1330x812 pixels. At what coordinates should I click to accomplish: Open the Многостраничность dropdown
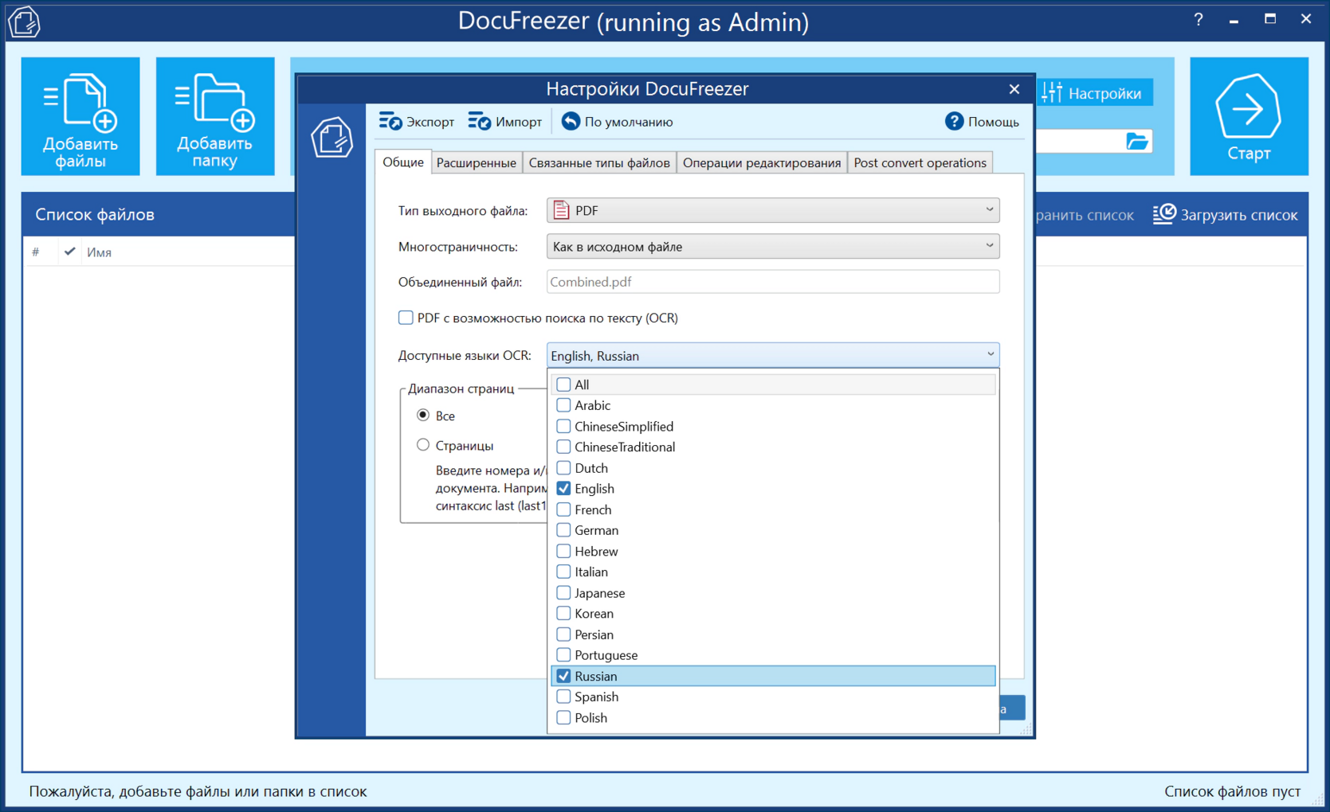[x=773, y=247]
